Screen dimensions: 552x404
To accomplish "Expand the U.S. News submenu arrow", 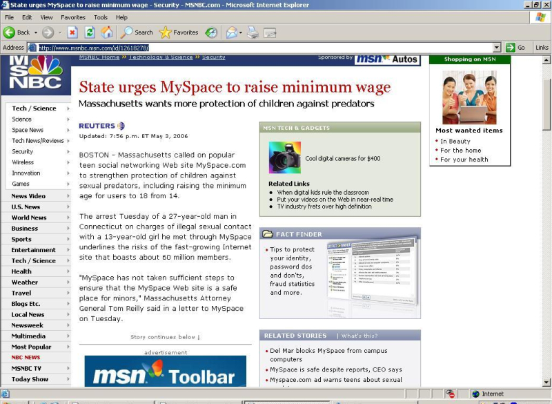I will click(x=68, y=206).
